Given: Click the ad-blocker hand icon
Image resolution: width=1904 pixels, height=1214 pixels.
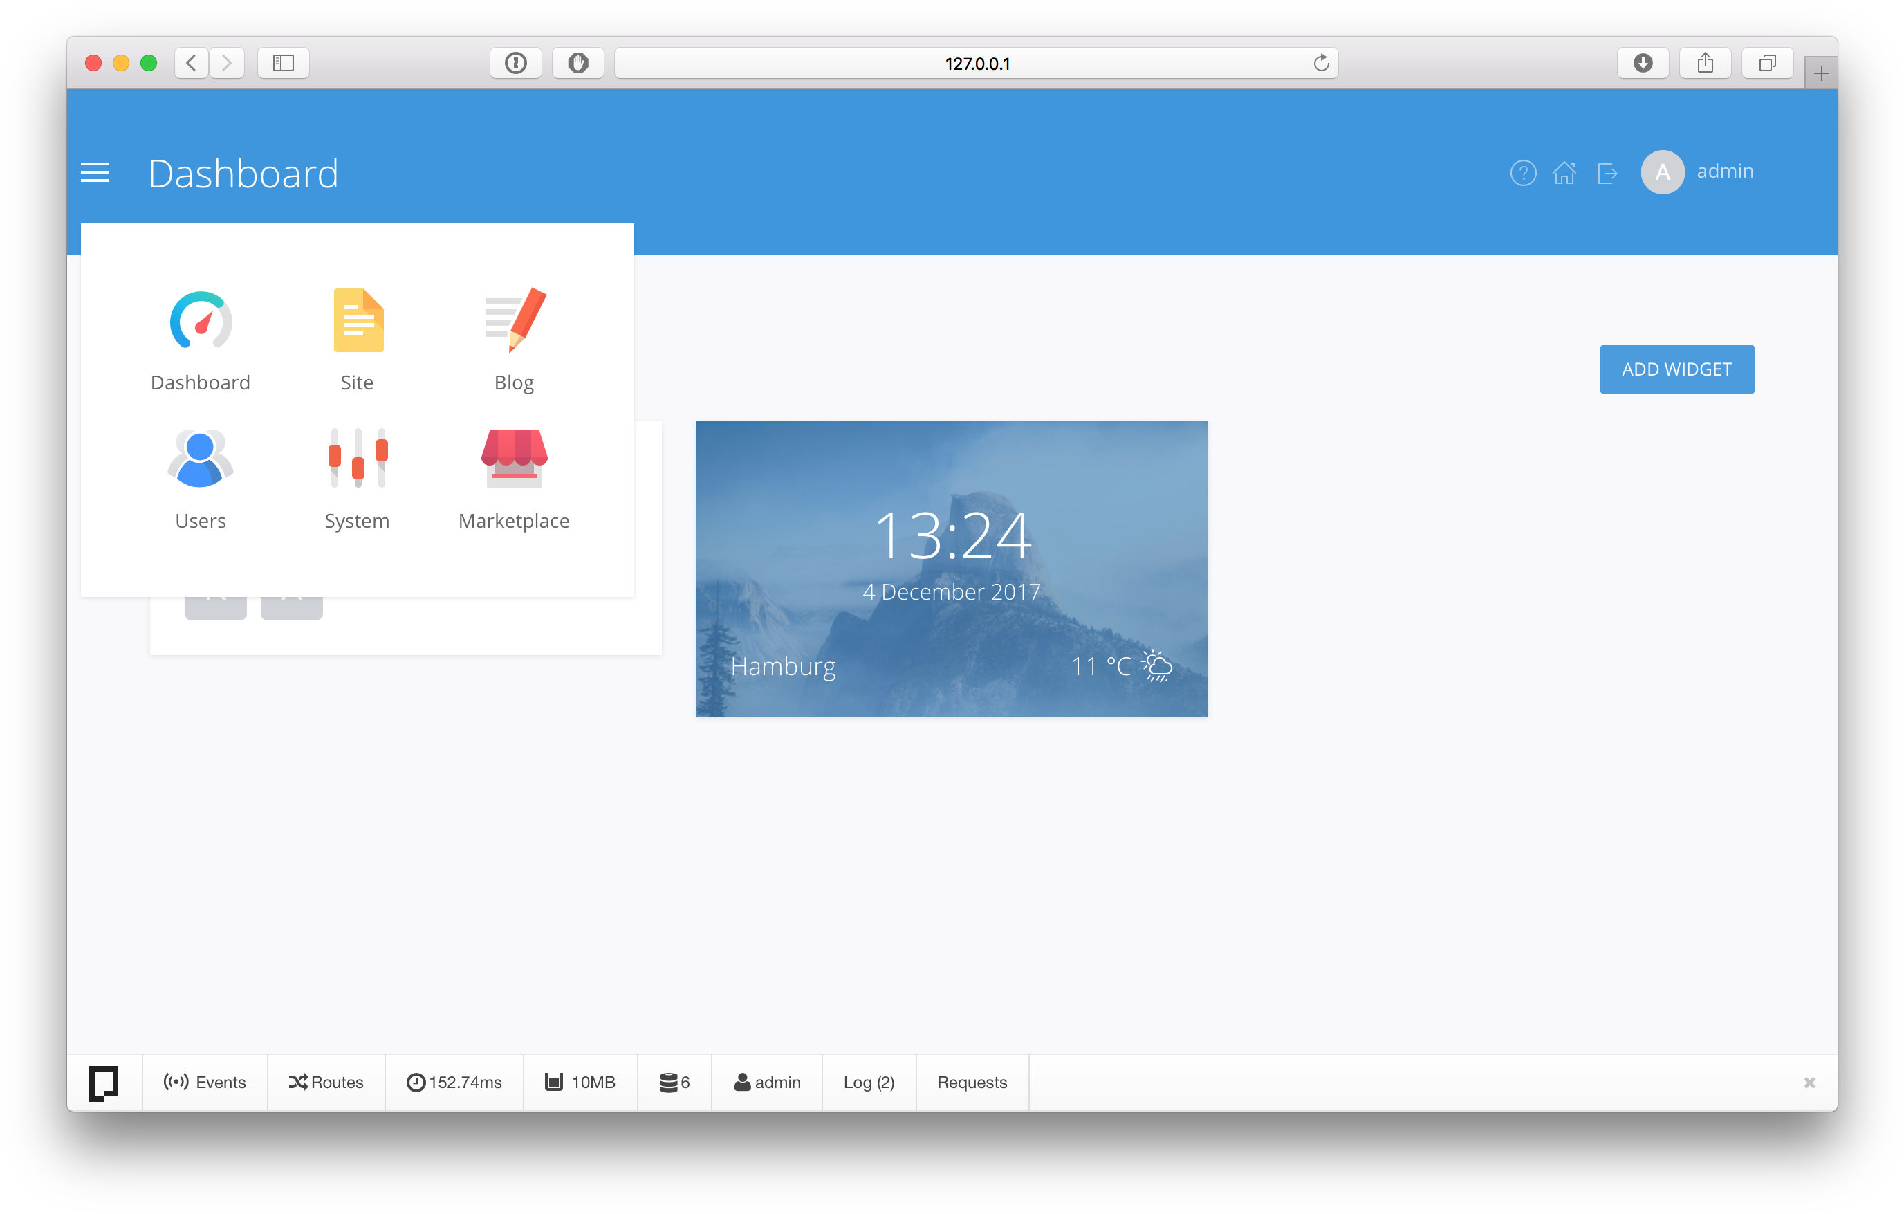Looking at the screenshot, I should [578, 62].
